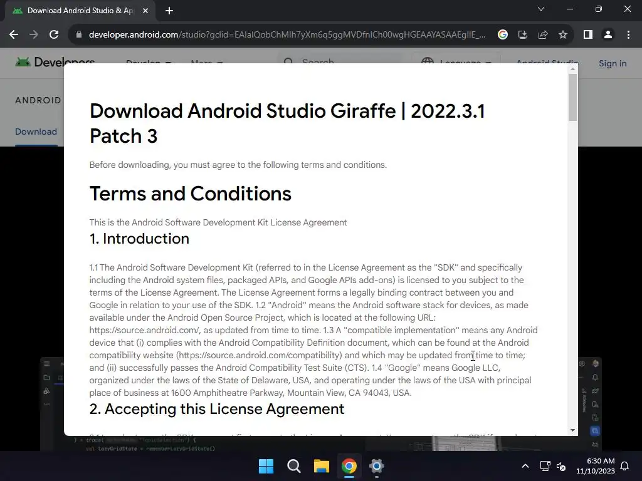
Task: Bookmark this page with the star icon
Action: coord(563,35)
